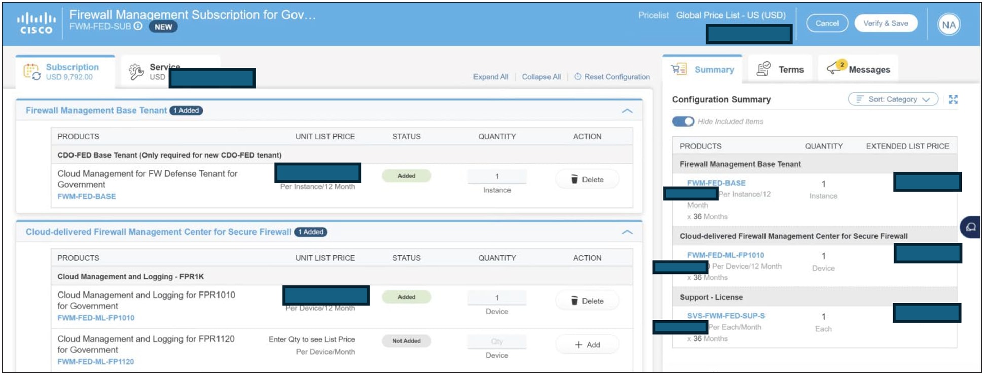This screenshot has width=984, height=375.
Task: Click Added status for FWM-FED-BASE row
Action: 407,176
